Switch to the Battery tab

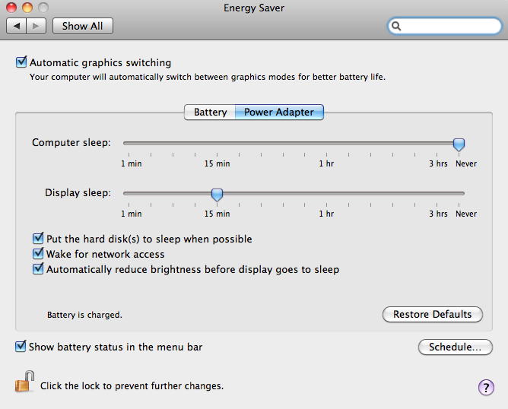point(210,112)
